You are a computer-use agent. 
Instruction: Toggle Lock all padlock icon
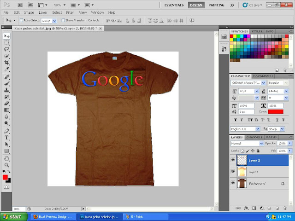pos(258,151)
